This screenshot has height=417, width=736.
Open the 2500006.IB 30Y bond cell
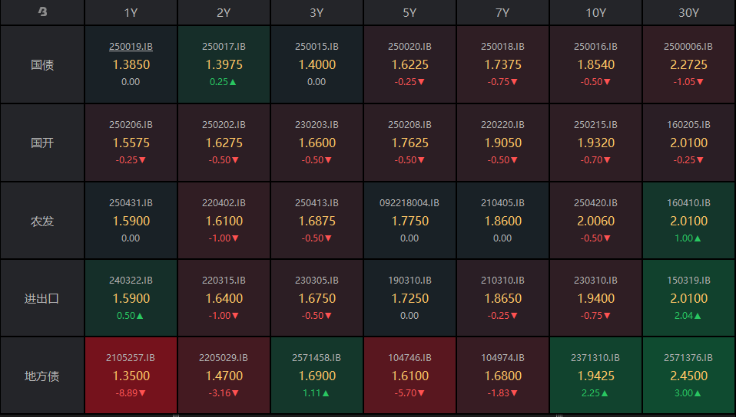click(688, 65)
